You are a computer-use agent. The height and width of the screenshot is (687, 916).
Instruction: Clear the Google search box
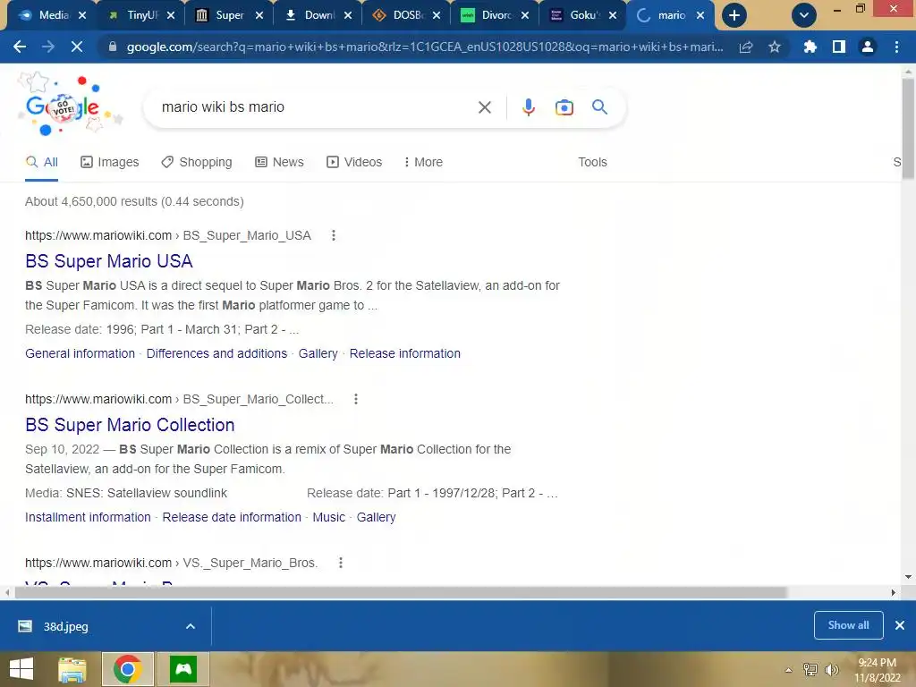[x=484, y=107]
